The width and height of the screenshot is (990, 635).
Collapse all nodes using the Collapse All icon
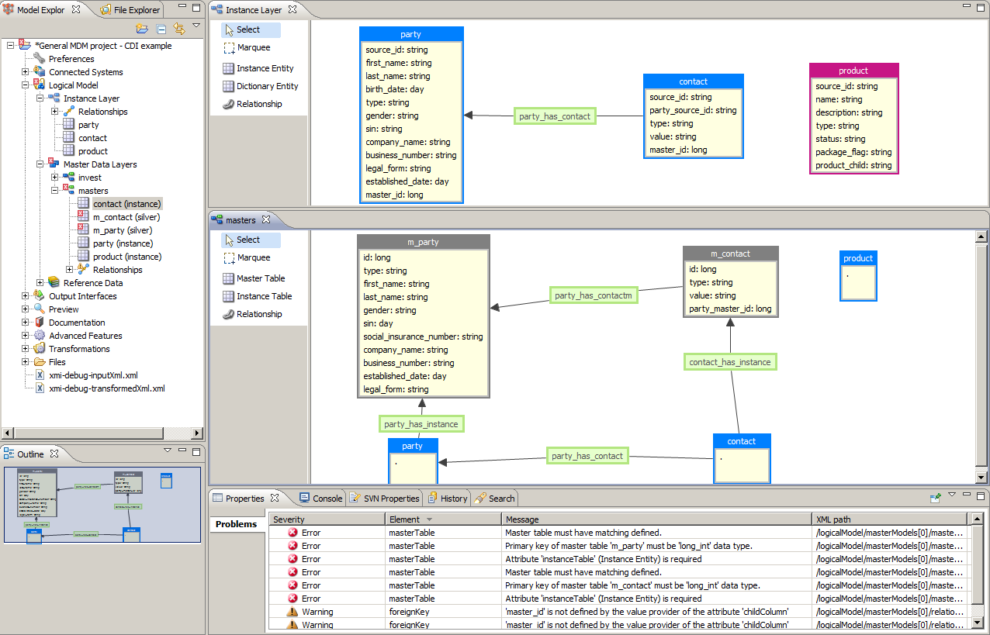pos(161,28)
